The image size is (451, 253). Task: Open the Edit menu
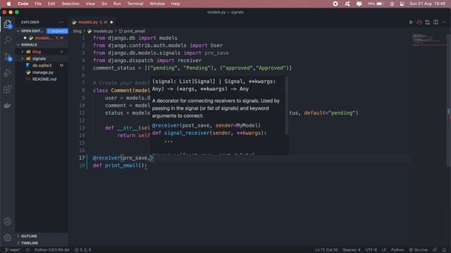tap(51, 4)
